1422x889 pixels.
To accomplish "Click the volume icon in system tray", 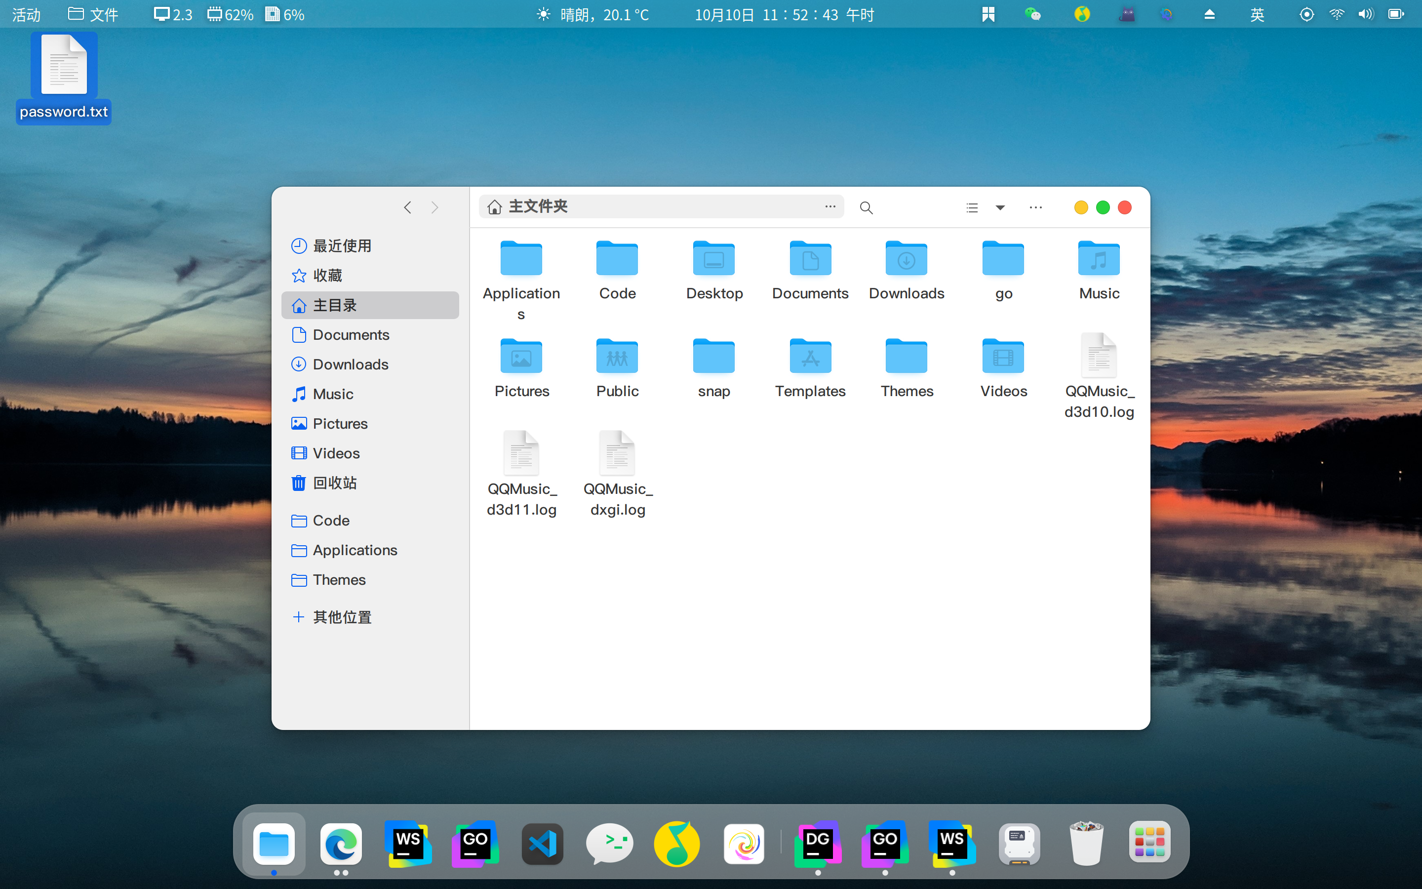I will pyautogui.click(x=1365, y=14).
